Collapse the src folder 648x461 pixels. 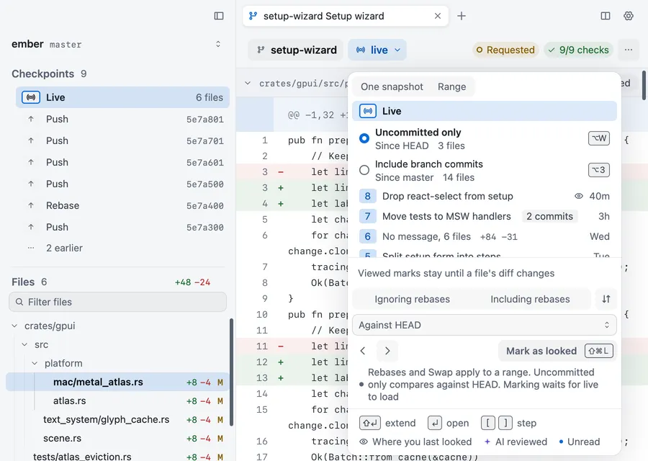24,344
